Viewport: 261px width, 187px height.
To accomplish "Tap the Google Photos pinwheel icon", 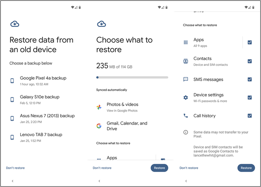I will tap(99, 107).
